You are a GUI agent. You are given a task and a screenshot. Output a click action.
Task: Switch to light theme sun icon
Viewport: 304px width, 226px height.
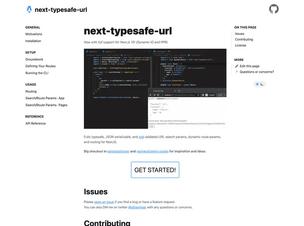(x=257, y=84)
